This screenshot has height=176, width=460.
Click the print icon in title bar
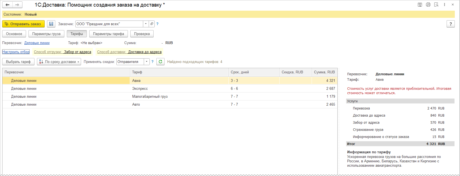(x=428, y=5)
